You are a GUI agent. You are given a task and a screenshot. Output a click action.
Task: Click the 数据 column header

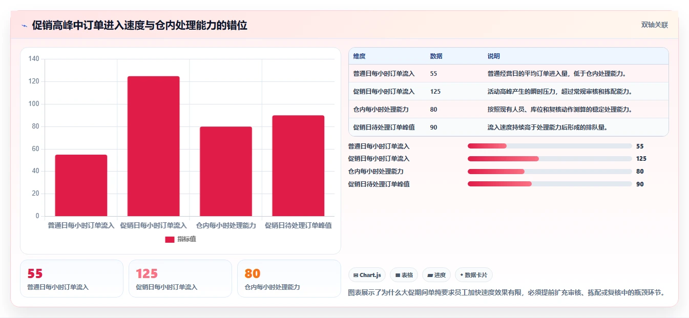coord(436,56)
